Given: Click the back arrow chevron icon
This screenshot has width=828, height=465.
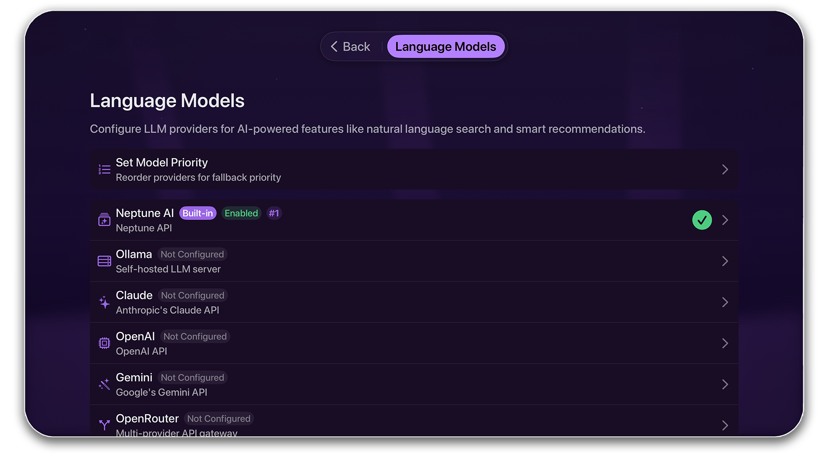Looking at the screenshot, I should [334, 46].
